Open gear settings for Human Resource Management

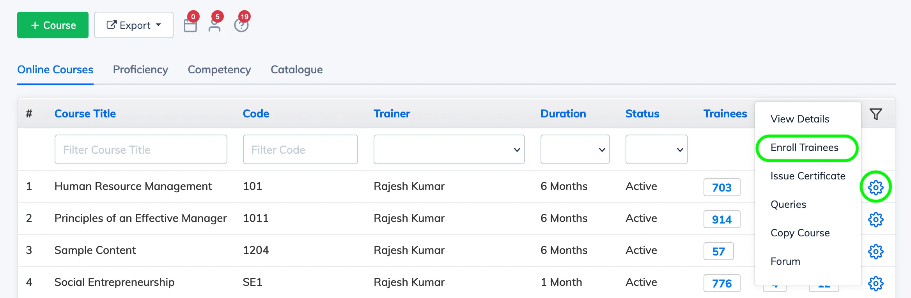pyautogui.click(x=876, y=187)
